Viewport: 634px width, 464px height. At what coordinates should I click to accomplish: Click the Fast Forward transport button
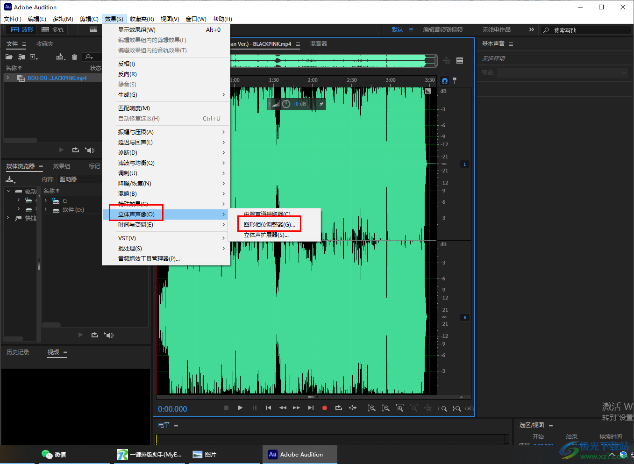tap(296, 408)
